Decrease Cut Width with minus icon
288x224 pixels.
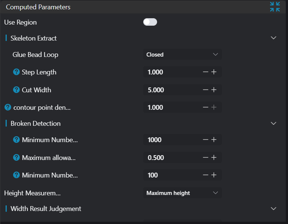(206, 90)
